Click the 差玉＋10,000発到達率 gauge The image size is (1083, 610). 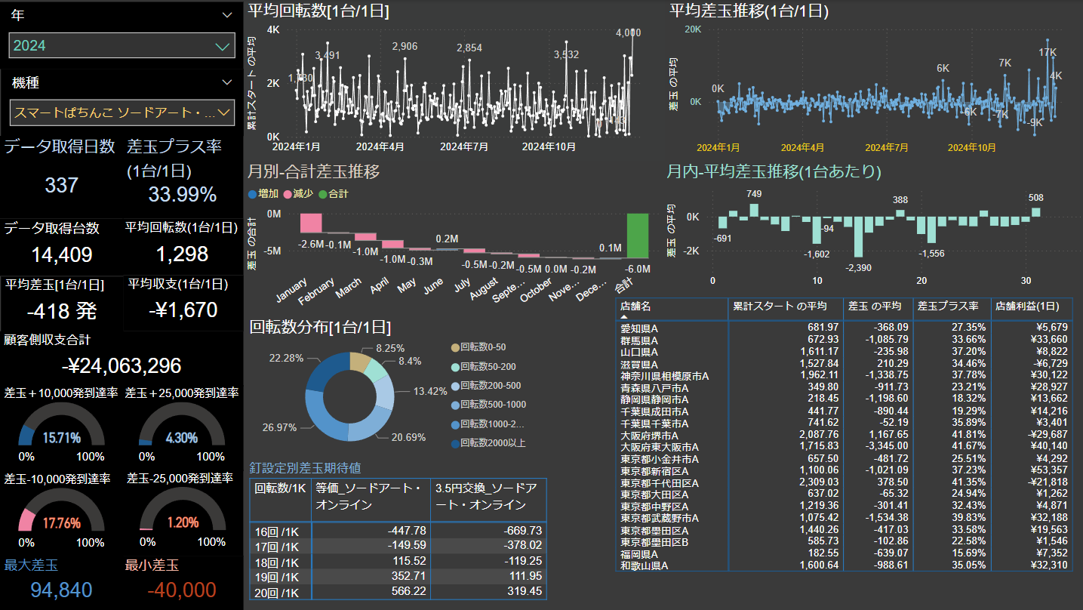tap(62, 428)
